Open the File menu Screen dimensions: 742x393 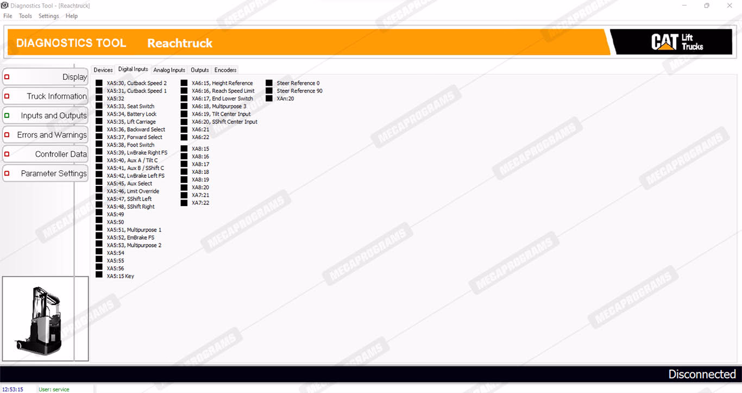coord(8,16)
